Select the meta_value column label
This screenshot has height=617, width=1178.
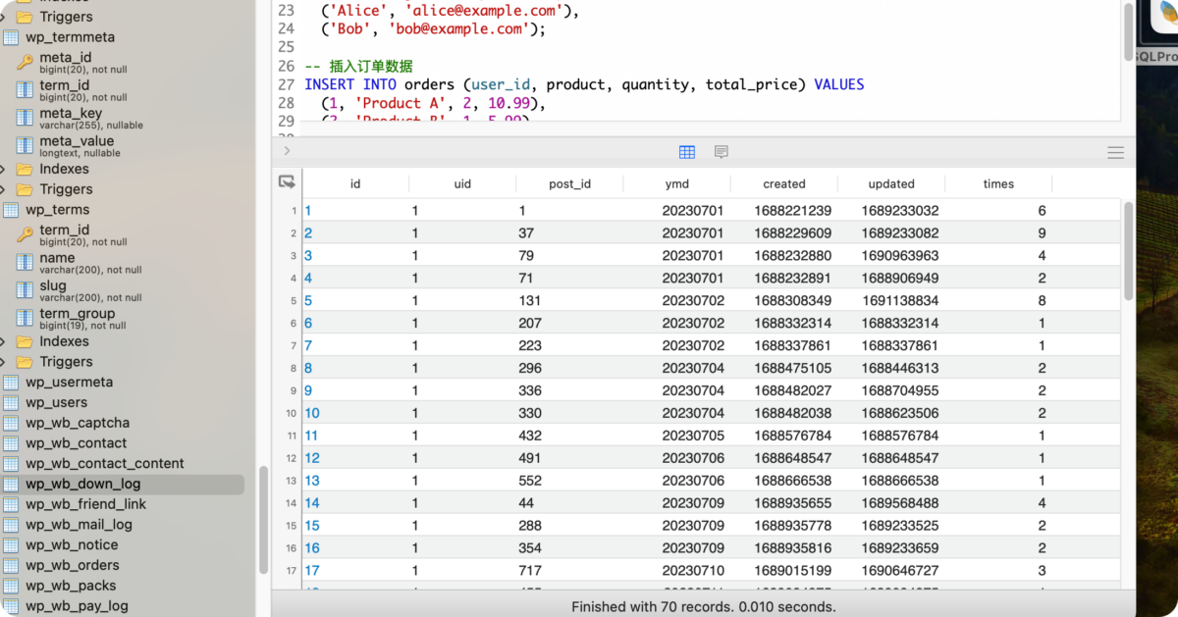tap(77, 141)
